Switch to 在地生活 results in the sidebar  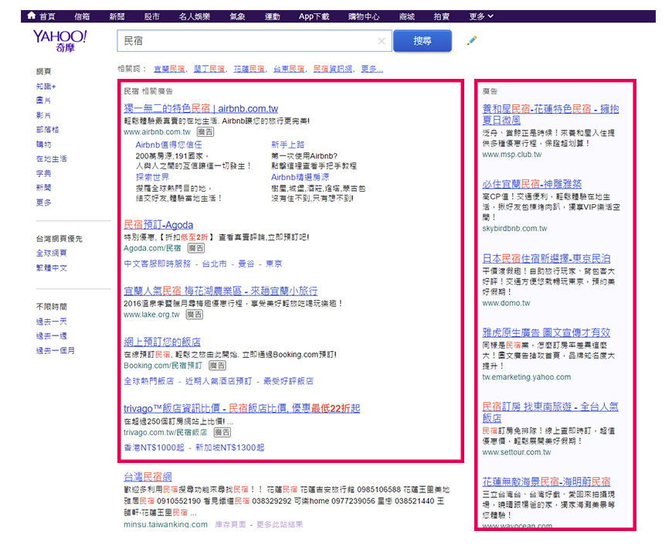(x=52, y=158)
